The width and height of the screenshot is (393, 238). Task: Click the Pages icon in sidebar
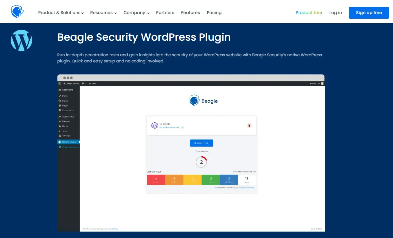point(60,106)
